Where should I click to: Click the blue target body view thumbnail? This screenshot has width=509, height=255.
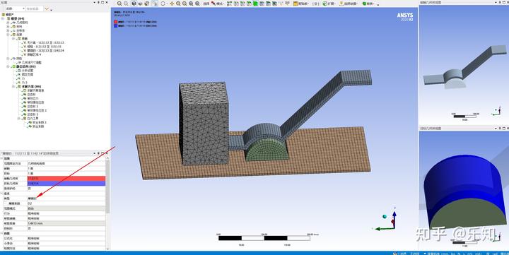[464, 191]
